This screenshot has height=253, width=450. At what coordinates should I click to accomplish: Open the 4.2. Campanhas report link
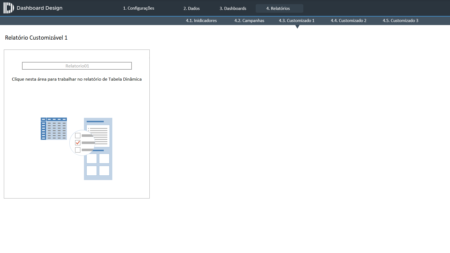pyautogui.click(x=249, y=21)
